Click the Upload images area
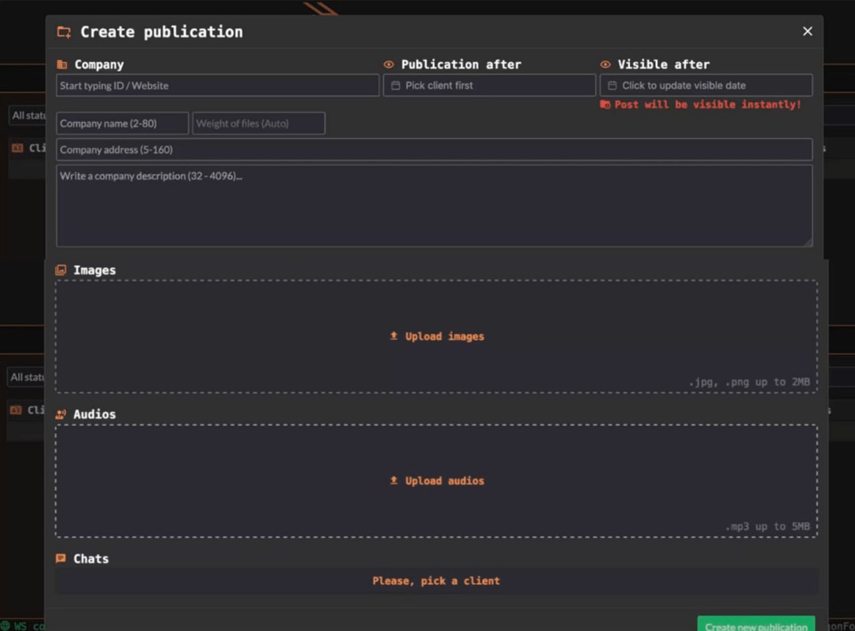This screenshot has height=631, width=855. pyautogui.click(x=436, y=336)
